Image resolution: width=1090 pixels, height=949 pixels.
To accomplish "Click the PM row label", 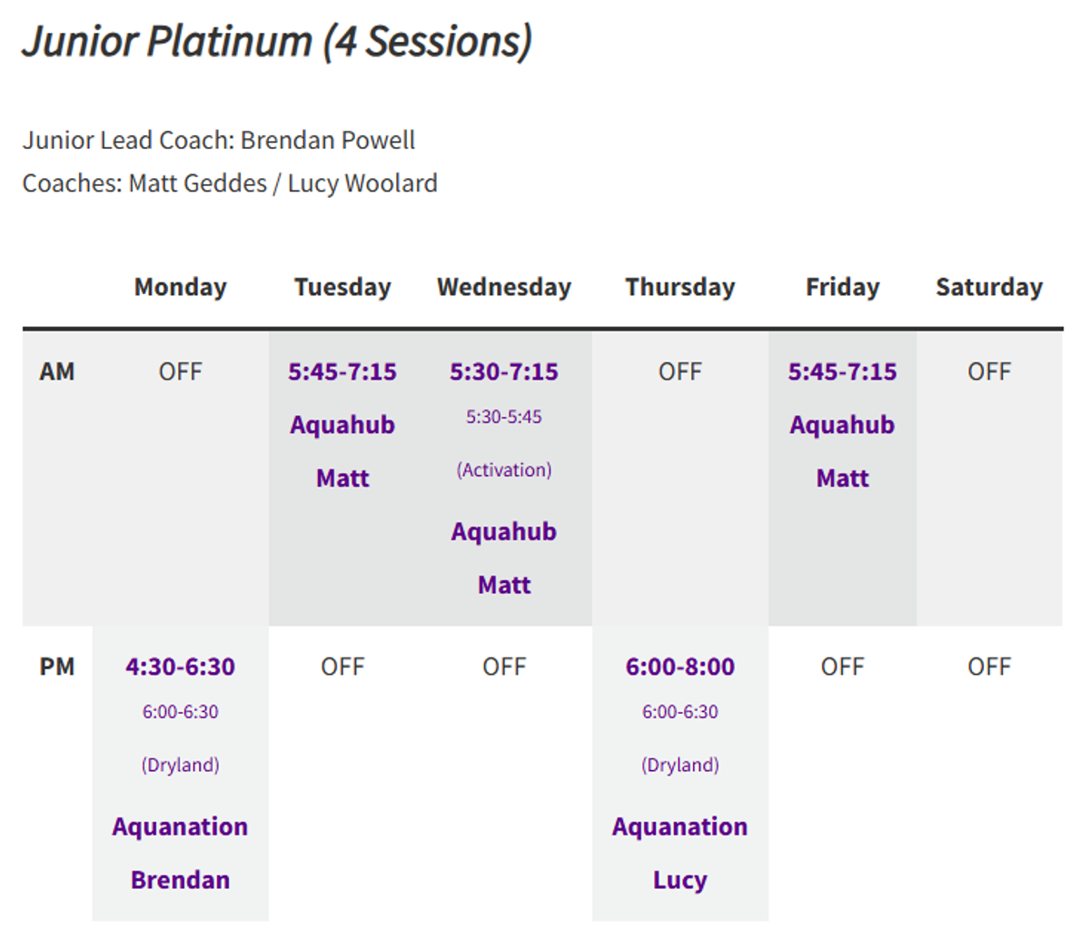I will (x=57, y=667).
